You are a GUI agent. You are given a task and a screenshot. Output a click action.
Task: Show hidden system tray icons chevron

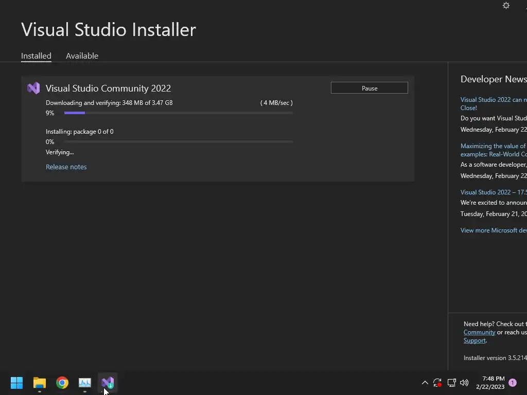click(x=425, y=383)
